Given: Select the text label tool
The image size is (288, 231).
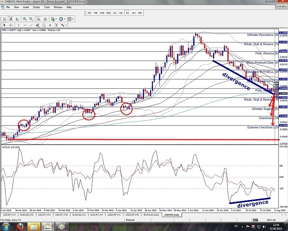Looking at the screenshot, I should [x=56, y=25].
